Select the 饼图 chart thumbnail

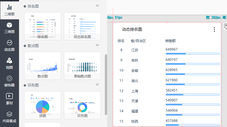coord(43,105)
